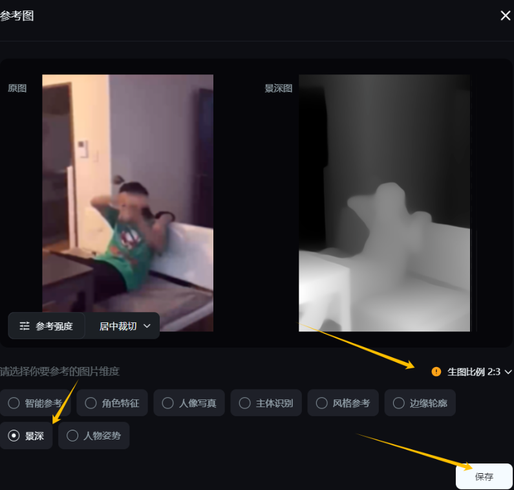Screen dimensions: 514x490
Task: Select the 智能参考 radio option
Action: 36,403
